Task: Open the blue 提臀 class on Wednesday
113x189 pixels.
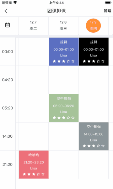Action: pyautogui.click(x=64, y=52)
